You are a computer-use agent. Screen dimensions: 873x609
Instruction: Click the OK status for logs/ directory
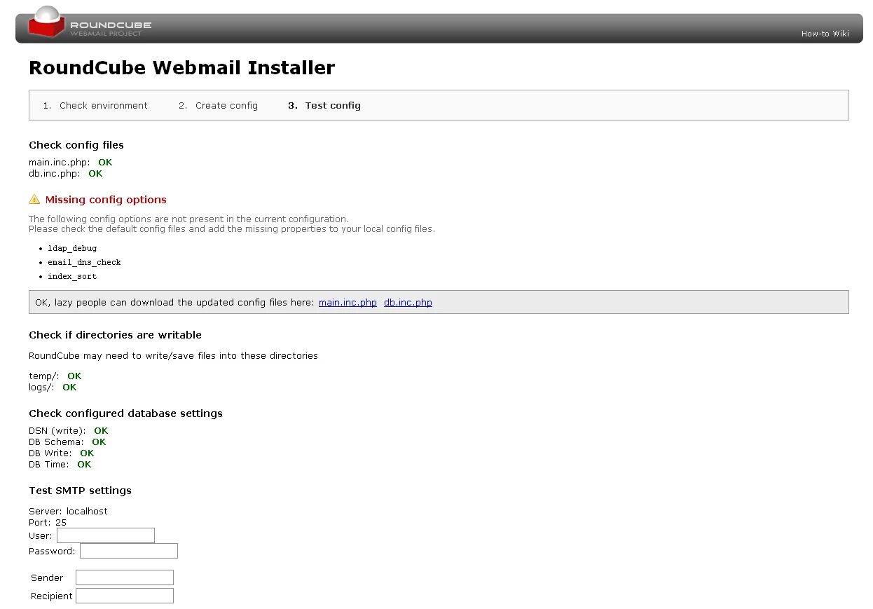(x=69, y=388)
